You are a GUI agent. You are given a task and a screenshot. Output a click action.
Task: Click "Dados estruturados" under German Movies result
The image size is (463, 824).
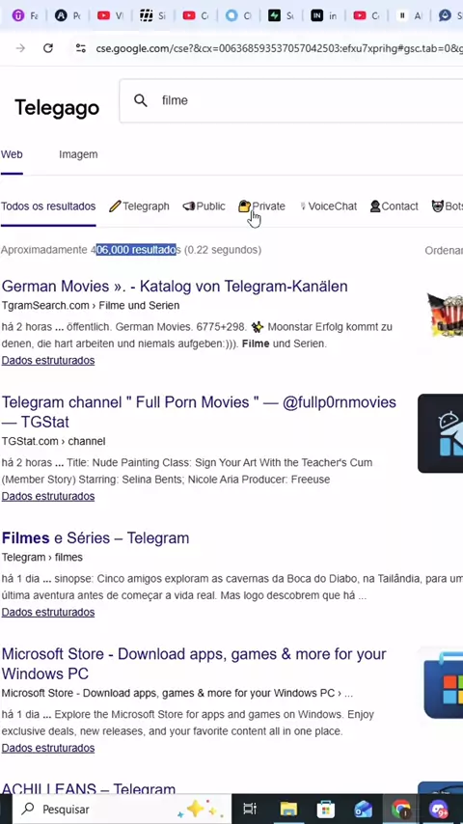pos(48,361)
